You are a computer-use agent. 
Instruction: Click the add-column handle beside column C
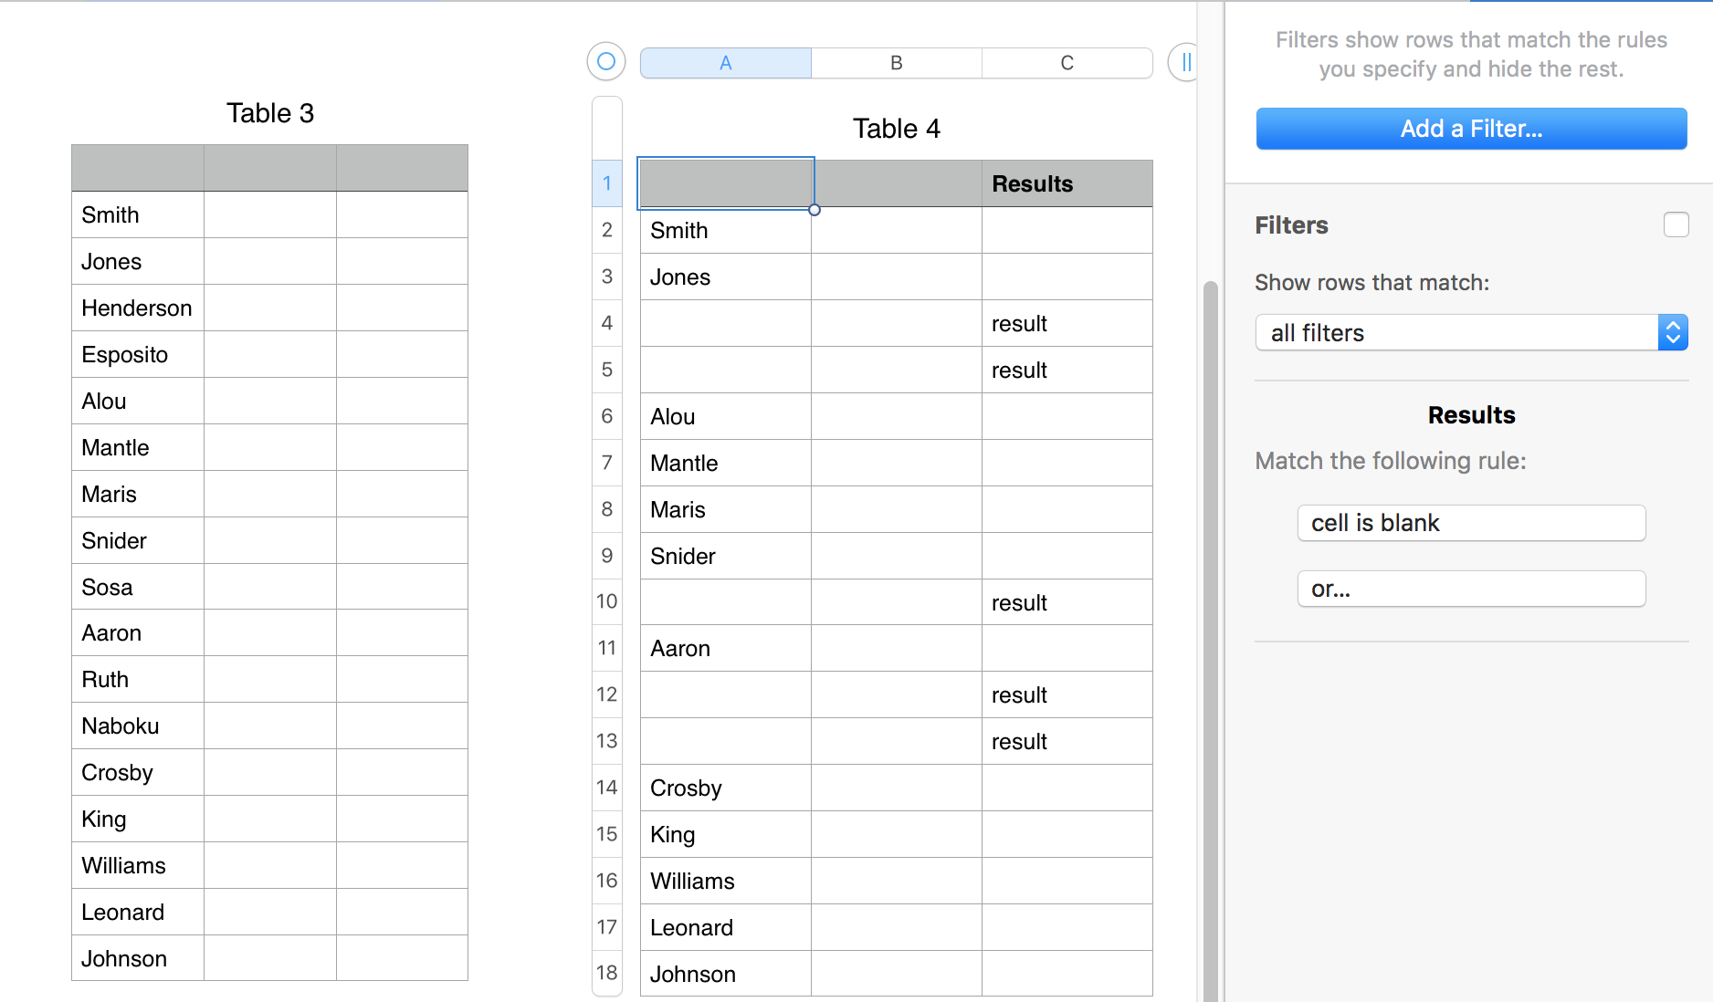[1184, 62]
